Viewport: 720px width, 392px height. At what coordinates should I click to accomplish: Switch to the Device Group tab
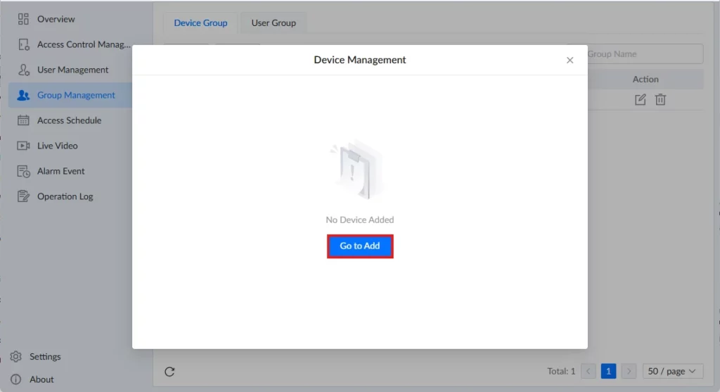coord(200,23)
